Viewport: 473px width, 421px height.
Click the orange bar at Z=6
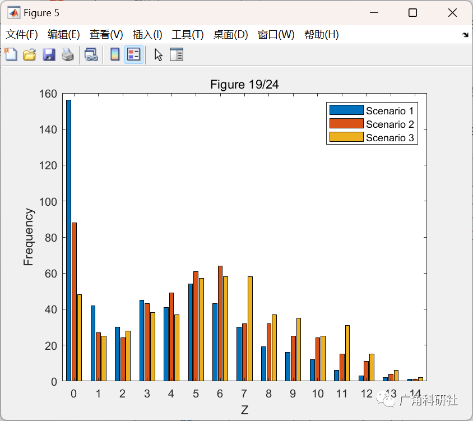tap(220, 323)
